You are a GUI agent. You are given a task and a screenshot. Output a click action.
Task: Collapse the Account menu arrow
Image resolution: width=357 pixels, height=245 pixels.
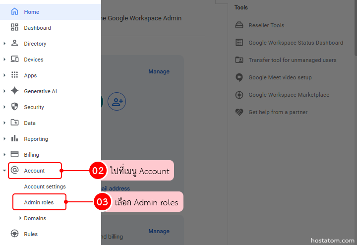(x=4, y=170)
